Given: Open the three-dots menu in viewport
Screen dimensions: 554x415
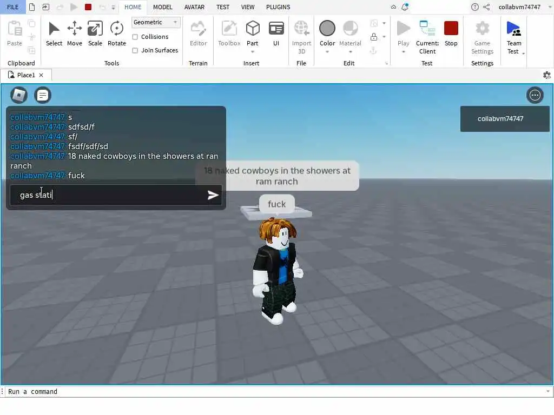Looking at the screenshot, I should [535, 95].
